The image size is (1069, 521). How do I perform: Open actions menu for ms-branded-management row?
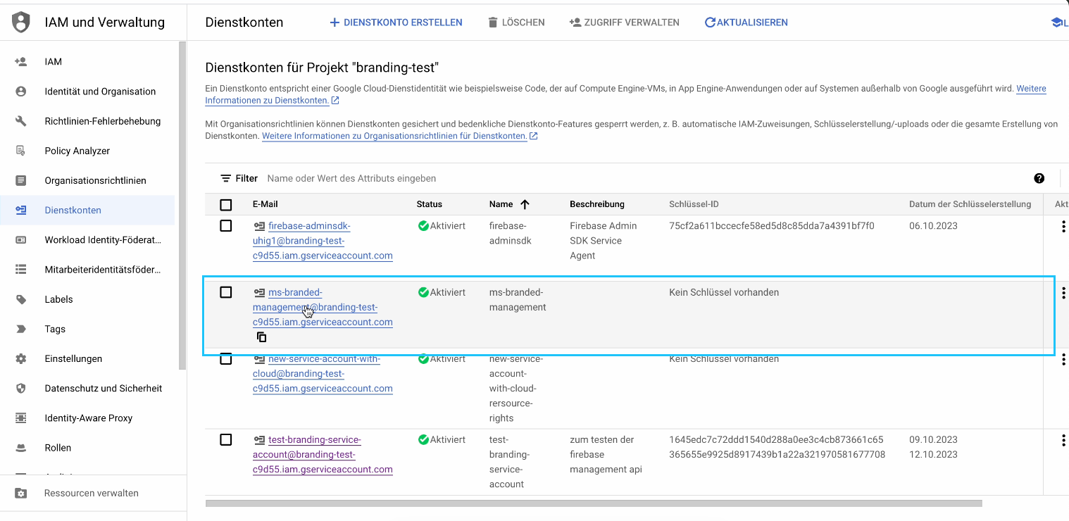tap(1063, 293)
